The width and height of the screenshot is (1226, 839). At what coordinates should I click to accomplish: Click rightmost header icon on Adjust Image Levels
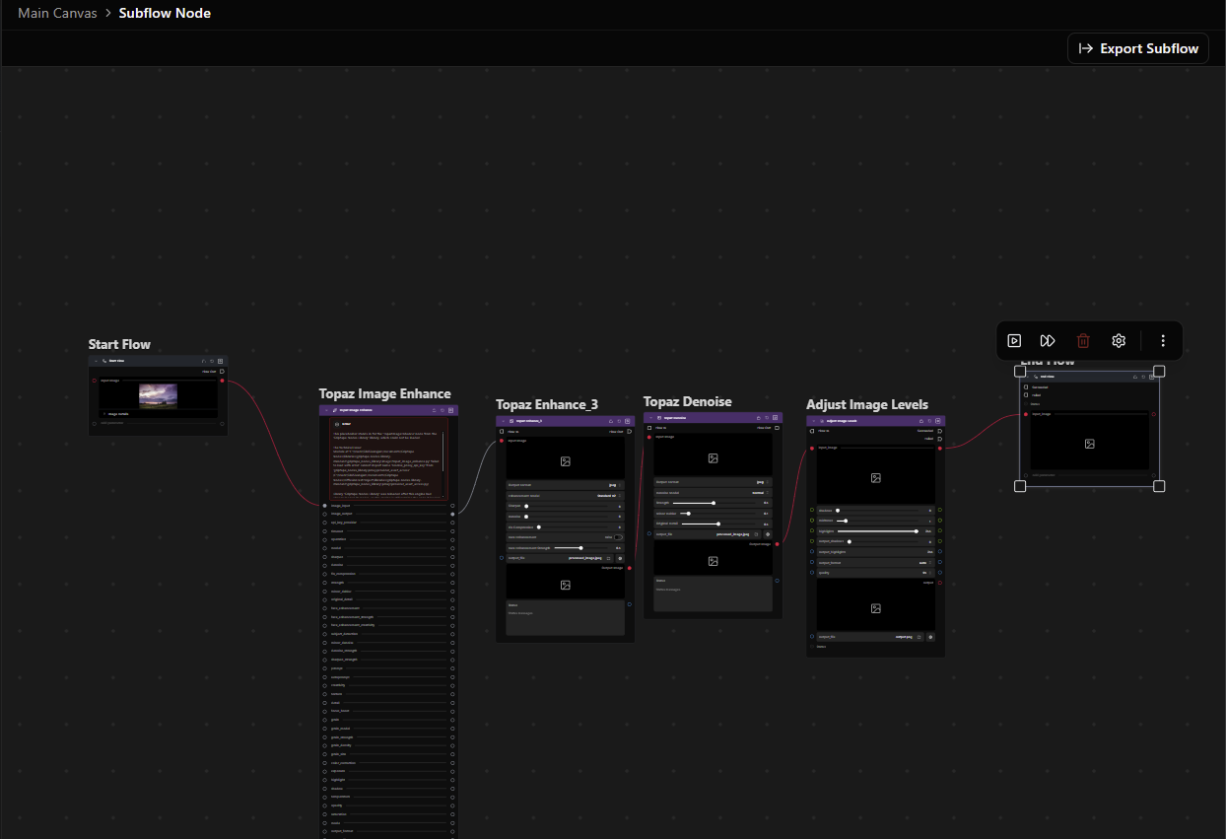tap(938, 421)
